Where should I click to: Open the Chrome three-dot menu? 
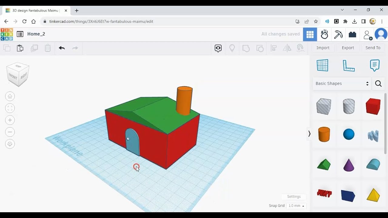pos(382,21)
